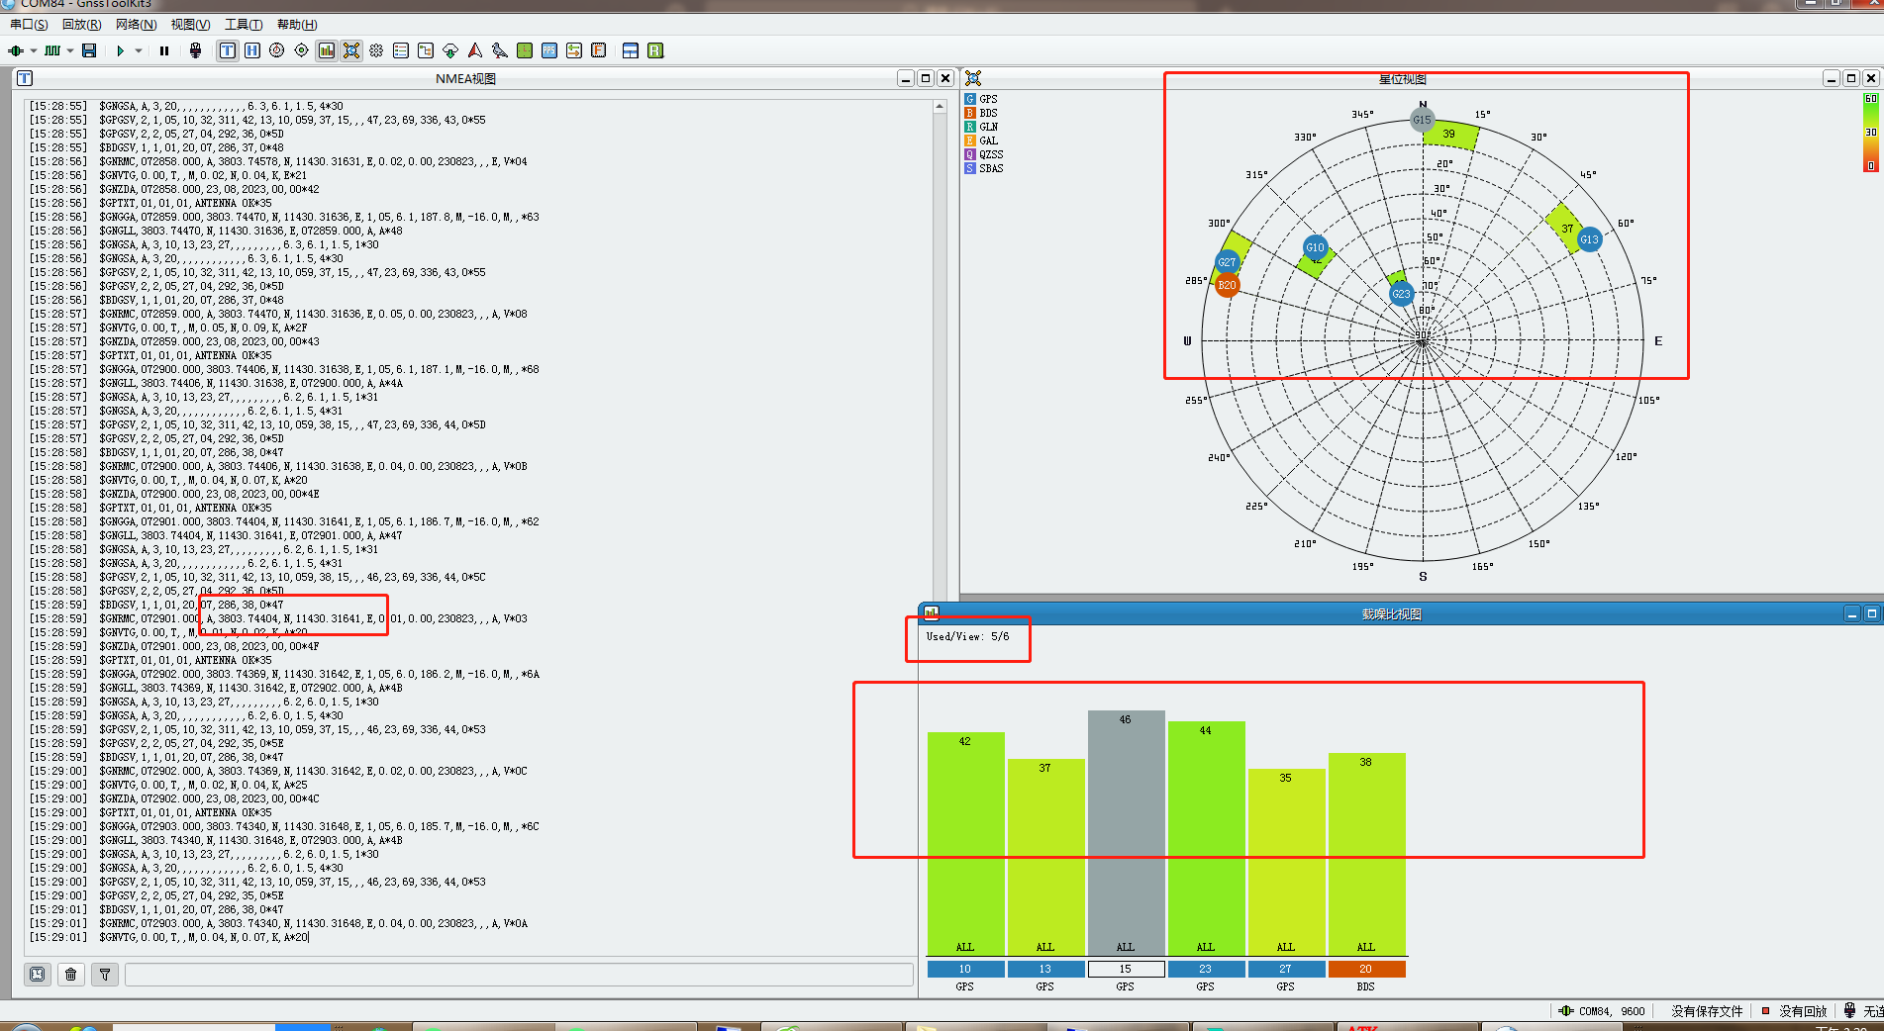1884x1031 pixels.
Task: Select satellite B20 on the sky plot
Action: 1227,285
